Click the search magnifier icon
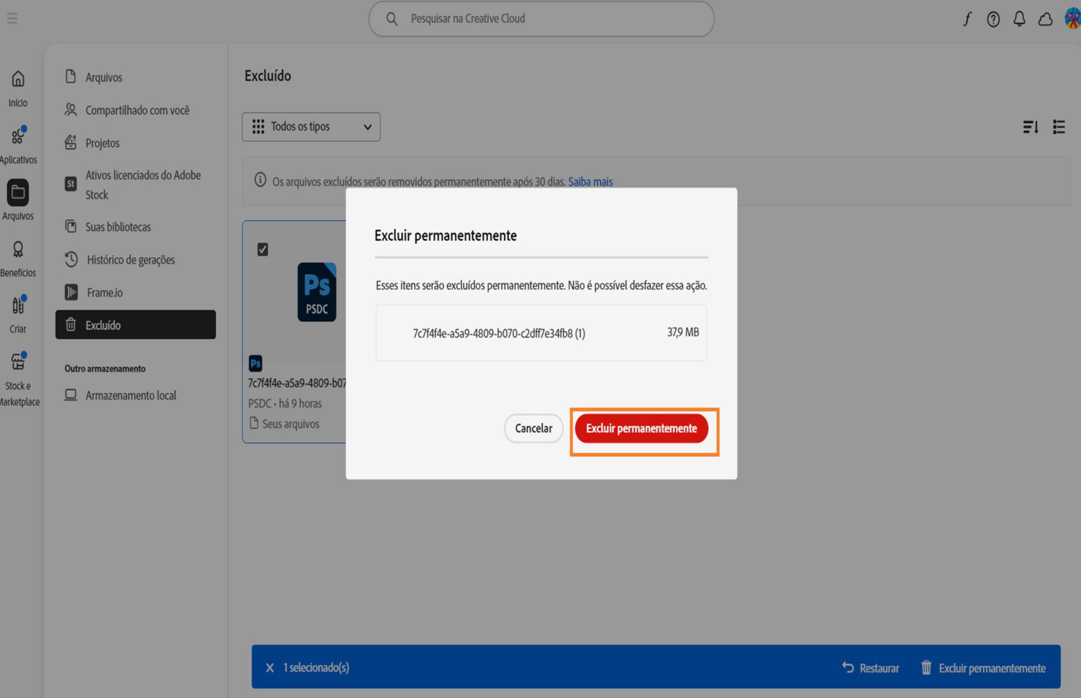This screenshot has height=698, width=1081. (392, 19)
